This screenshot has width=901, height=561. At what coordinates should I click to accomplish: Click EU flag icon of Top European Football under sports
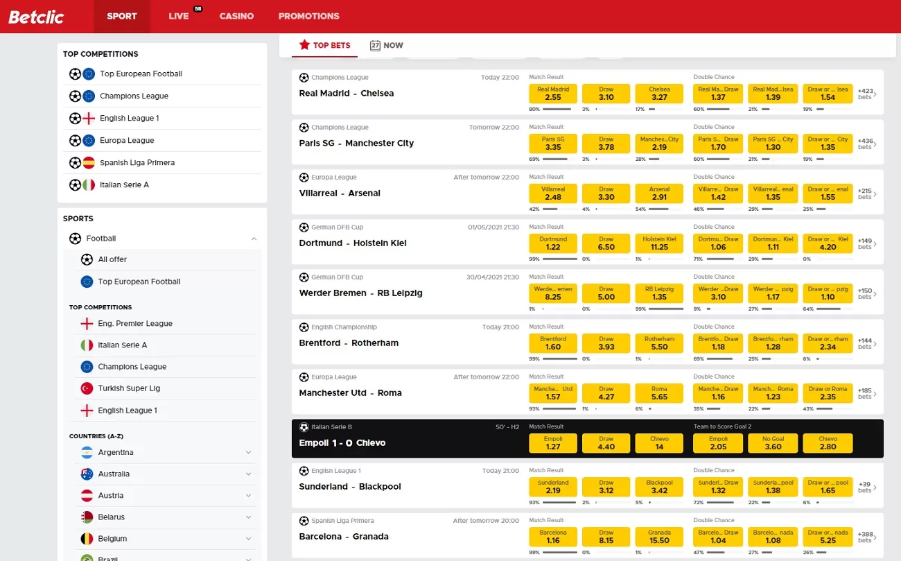point(87,282)
